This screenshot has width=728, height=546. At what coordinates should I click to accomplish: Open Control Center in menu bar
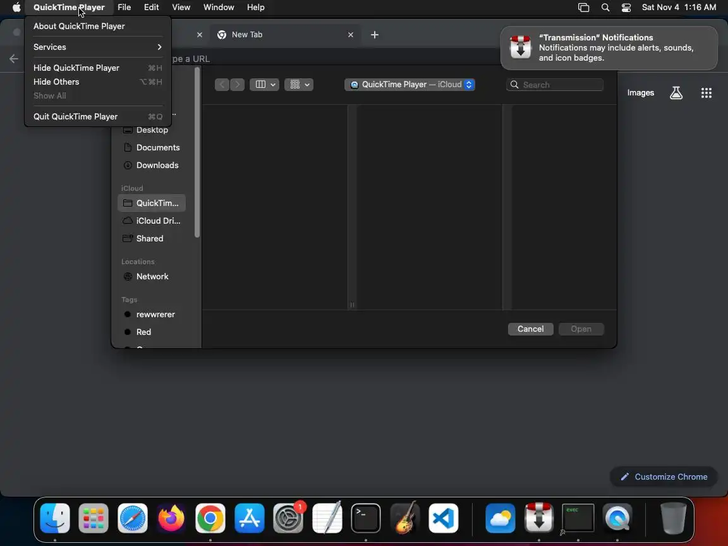coord(626,8)
